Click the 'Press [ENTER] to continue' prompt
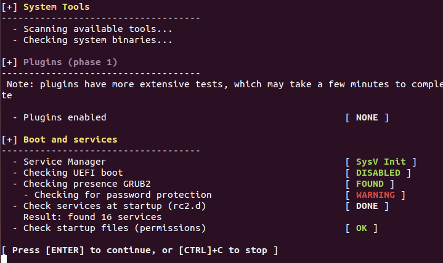Image resolution: width=443 pixels, height=263 pixels. [139, 250]
